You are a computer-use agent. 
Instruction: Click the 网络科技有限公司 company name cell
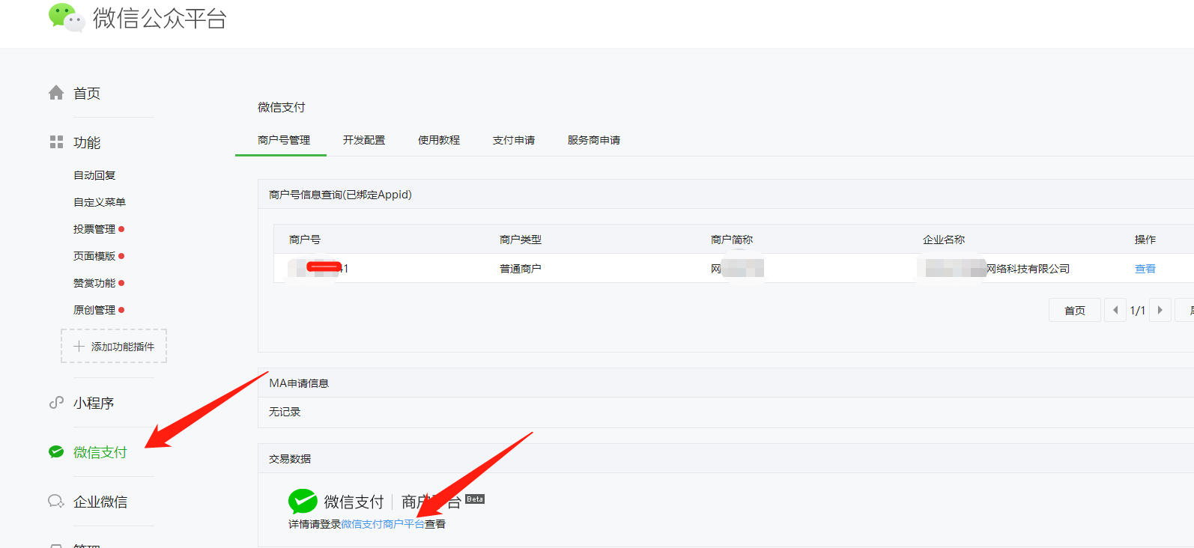(1028, 269)
